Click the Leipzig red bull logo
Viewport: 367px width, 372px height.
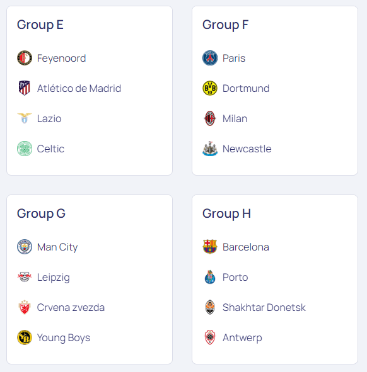coord(25,277)
